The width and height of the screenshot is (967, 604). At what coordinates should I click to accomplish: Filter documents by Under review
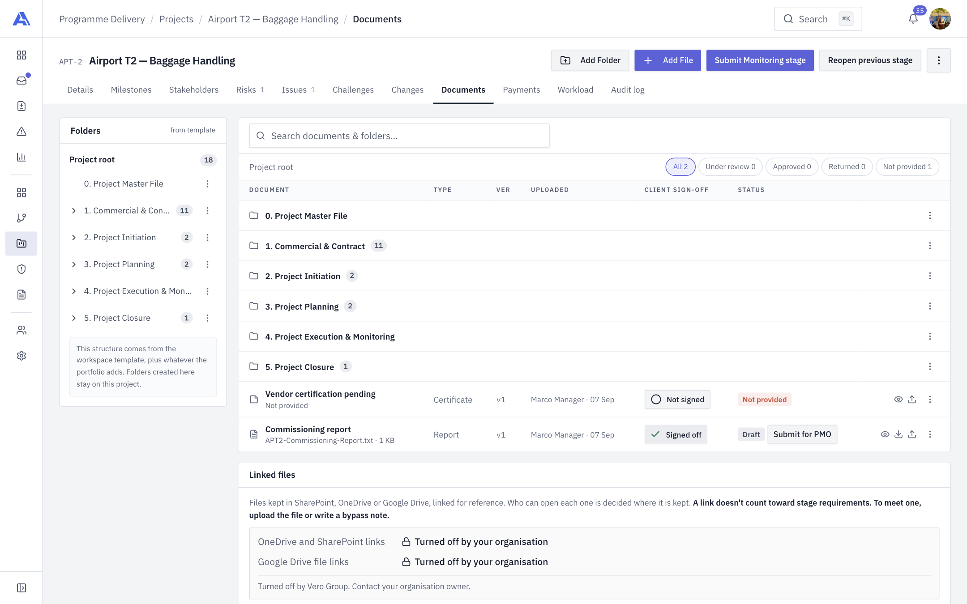point(731,167)
